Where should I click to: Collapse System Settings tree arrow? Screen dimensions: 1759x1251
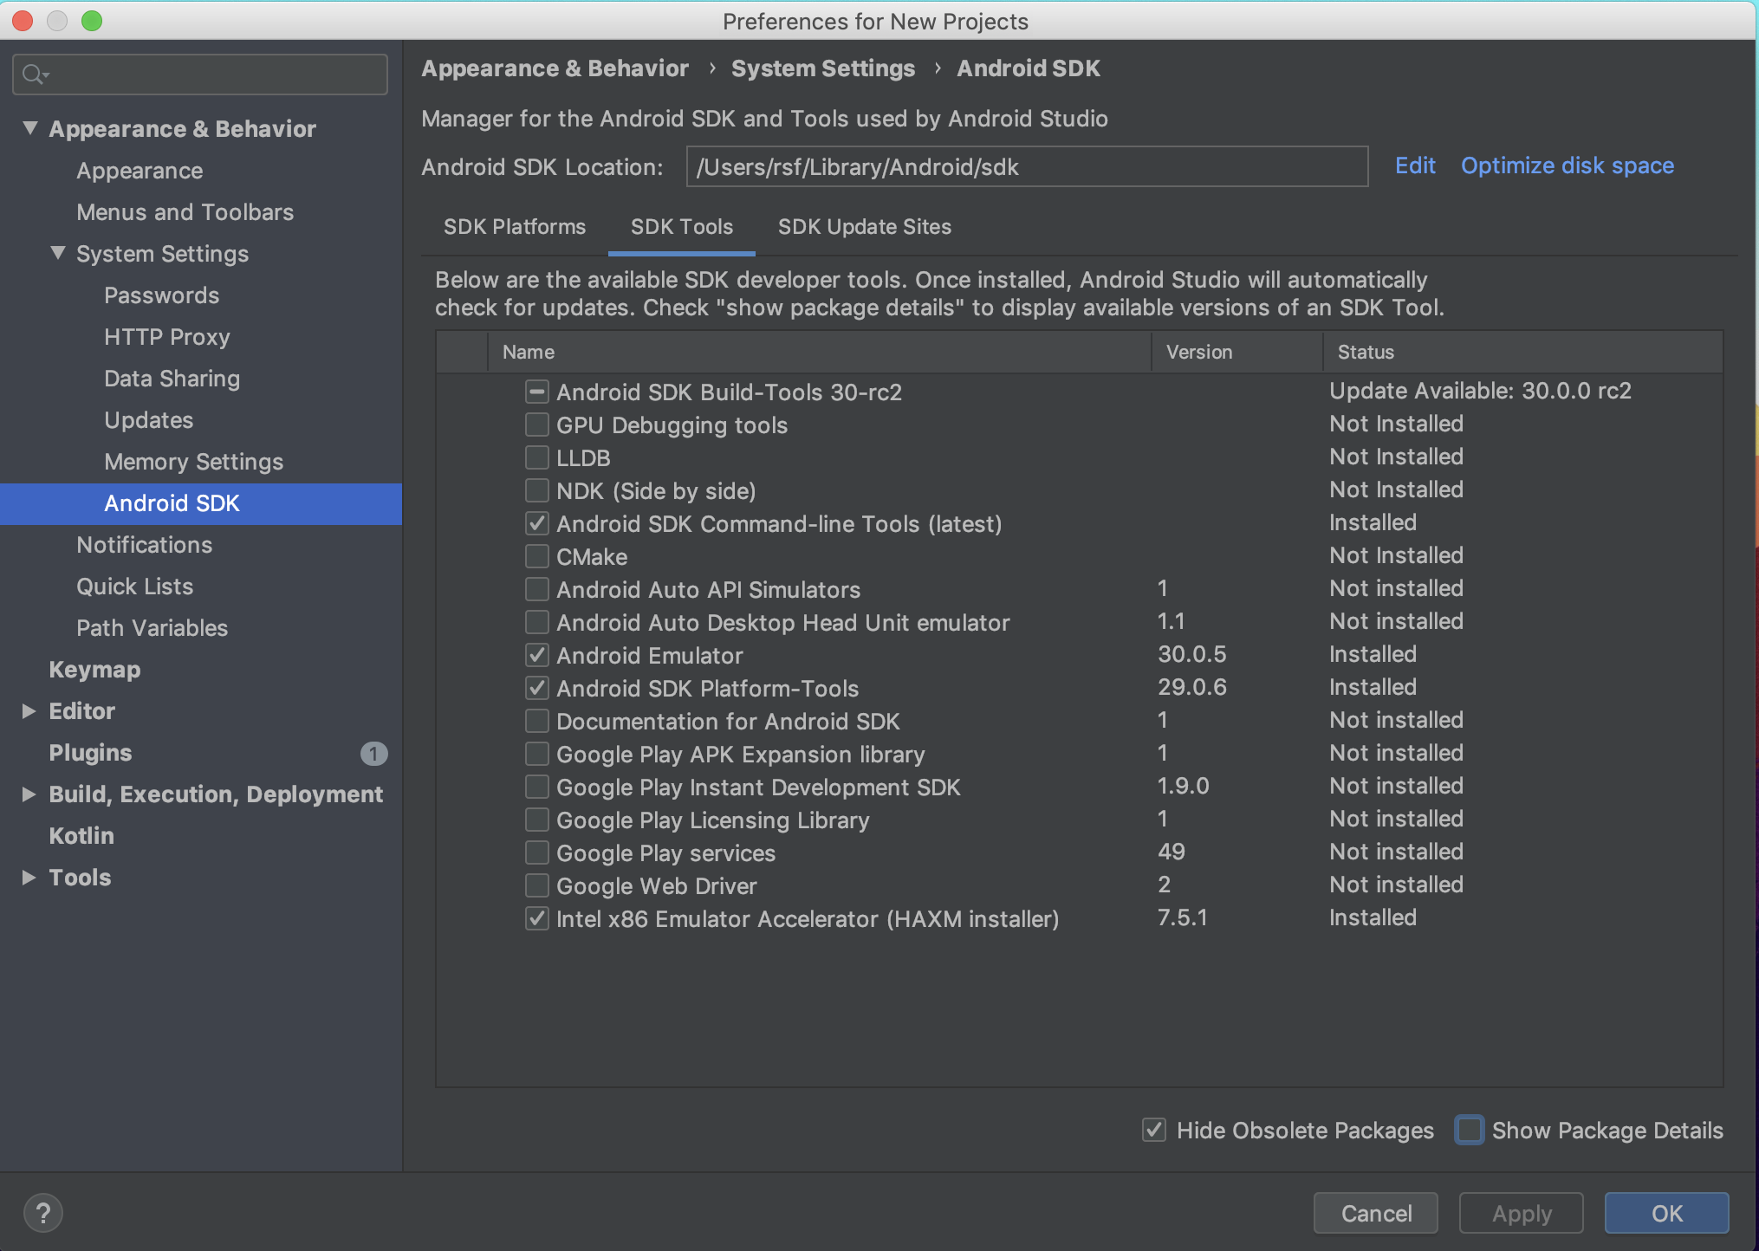click(58, 253)
